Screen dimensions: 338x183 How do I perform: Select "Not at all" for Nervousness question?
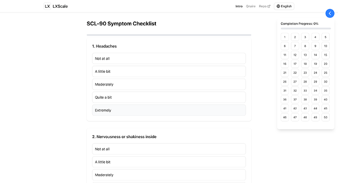point(169,149)
